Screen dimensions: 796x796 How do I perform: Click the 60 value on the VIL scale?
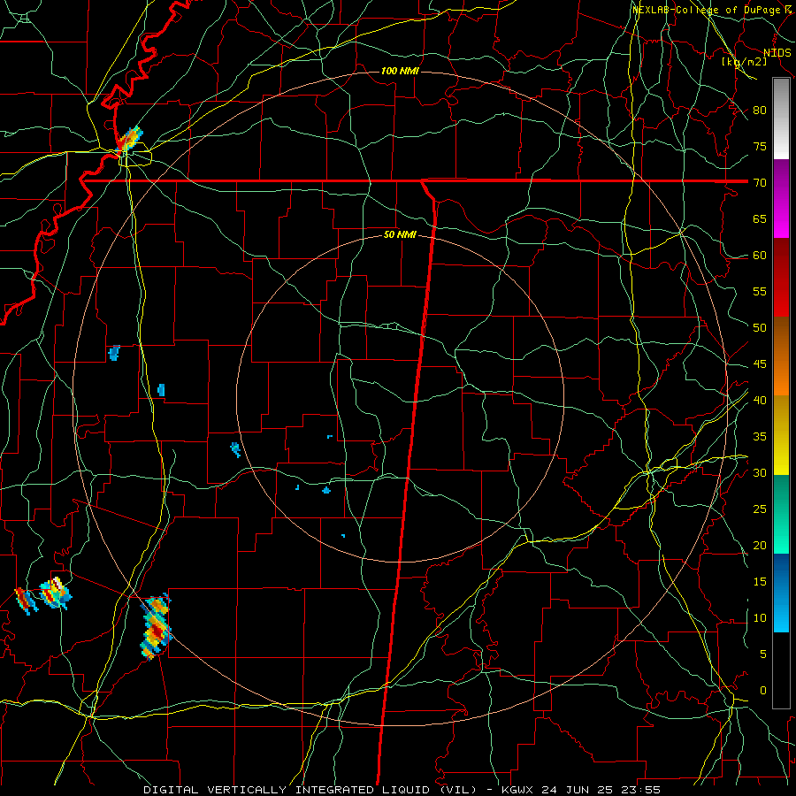[x=760, y=256]
